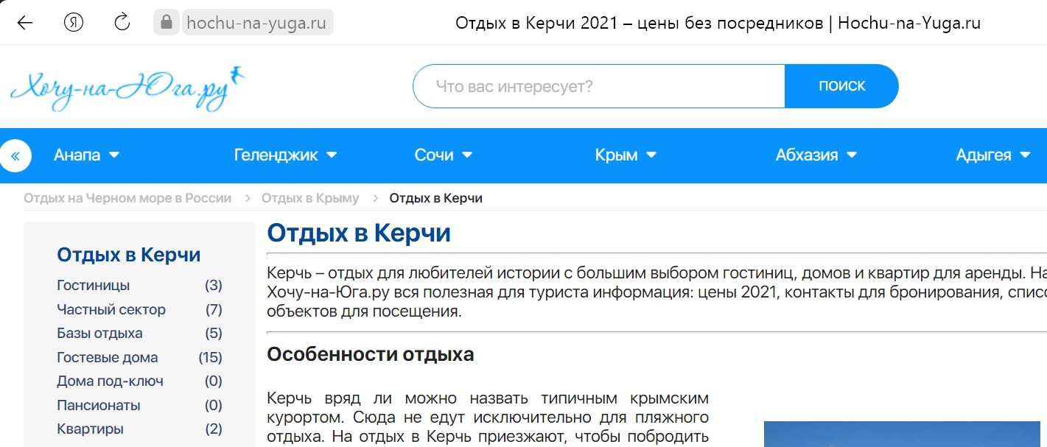
Task: Open the Сочи dropdown menu
Action: tap(443, 155)
